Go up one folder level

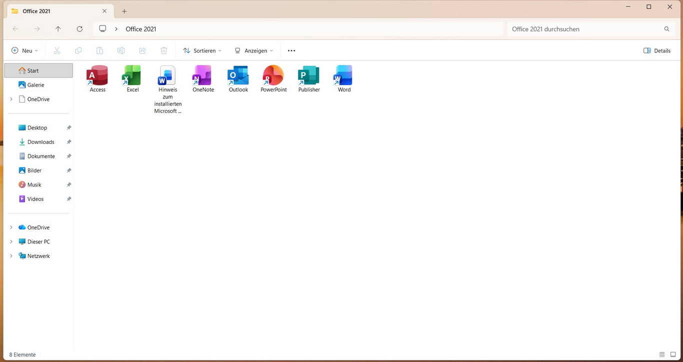58,29
